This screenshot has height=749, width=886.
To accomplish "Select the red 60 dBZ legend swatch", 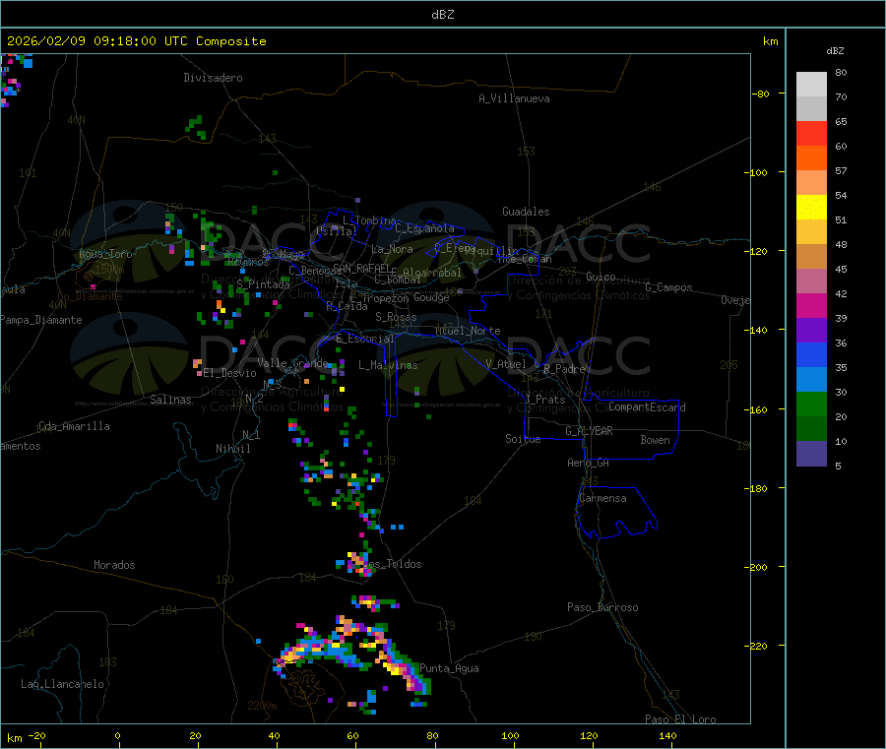I will coord(811,133).
